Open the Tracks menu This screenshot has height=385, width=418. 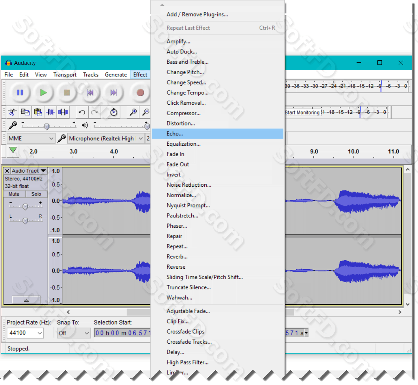point(91,75)
